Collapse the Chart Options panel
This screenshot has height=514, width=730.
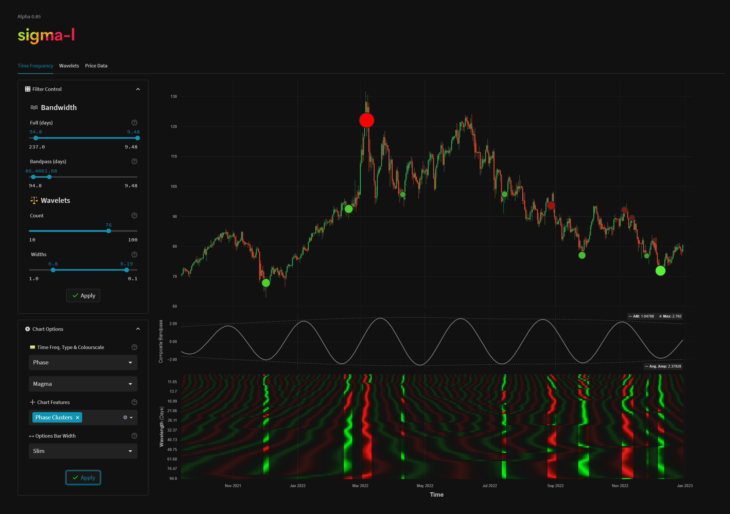click(138, 329)
